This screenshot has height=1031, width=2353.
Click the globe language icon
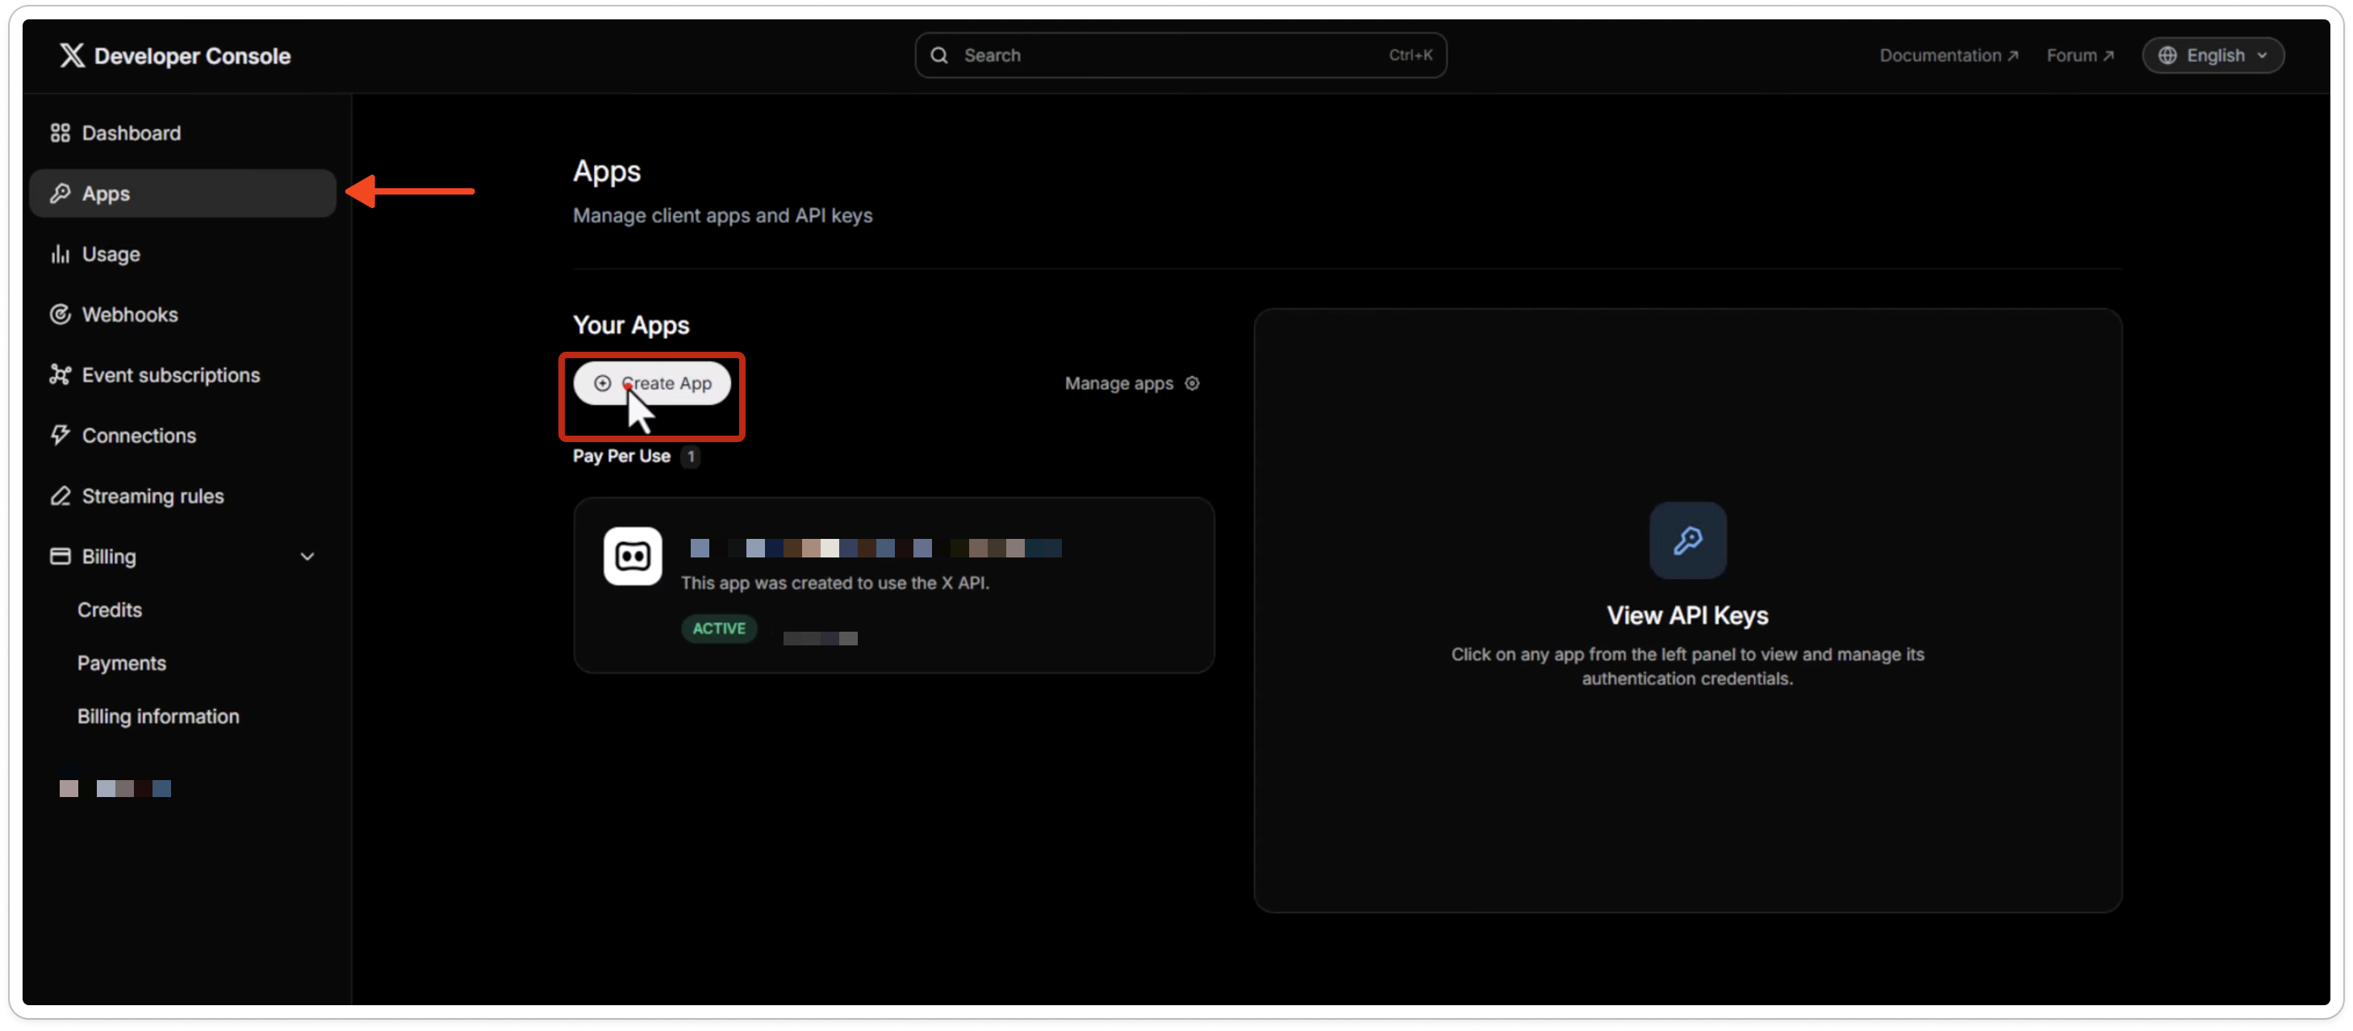tap(2167, 56)
